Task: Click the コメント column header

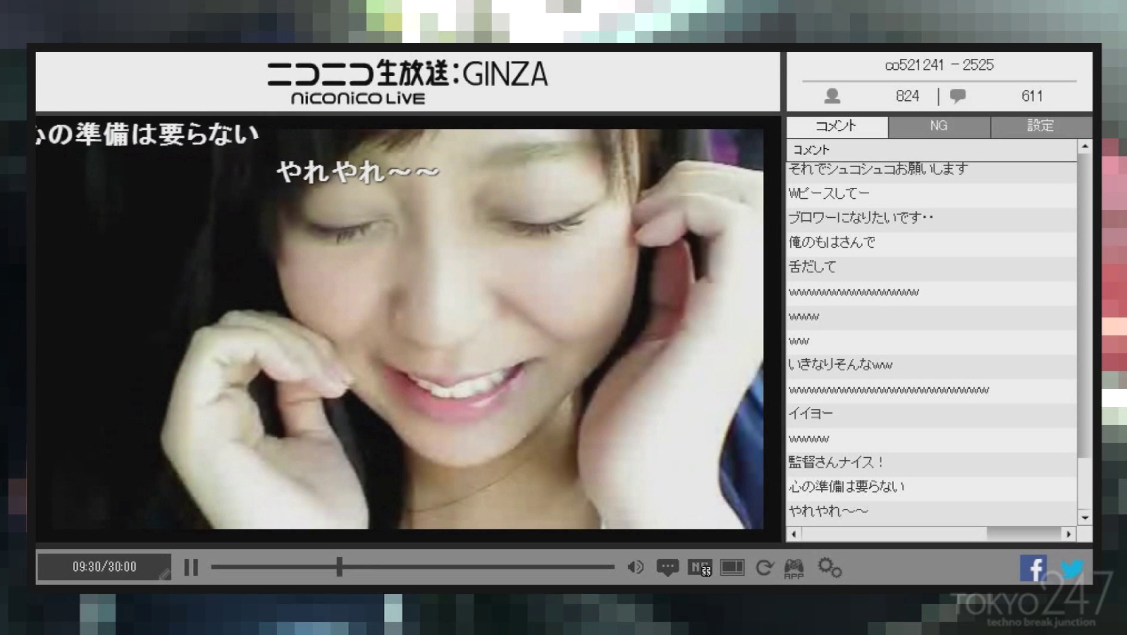Action: click(x=932, y=150)
